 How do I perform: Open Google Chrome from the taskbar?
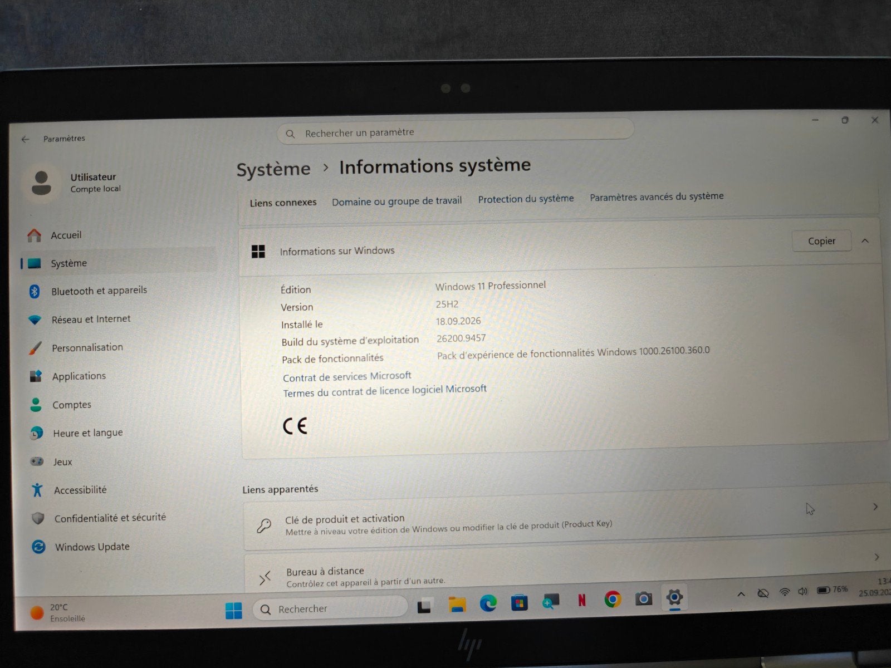click(x=613, y=600)
